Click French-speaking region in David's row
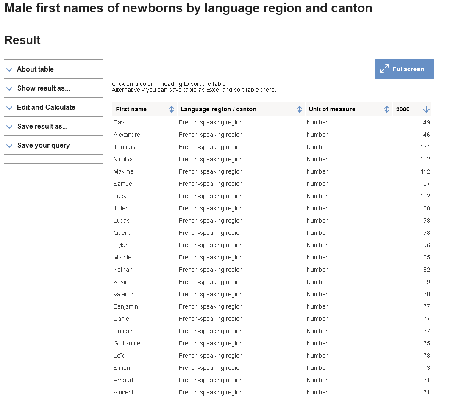The width and height of the screenshot is (456, 397). 211,122
